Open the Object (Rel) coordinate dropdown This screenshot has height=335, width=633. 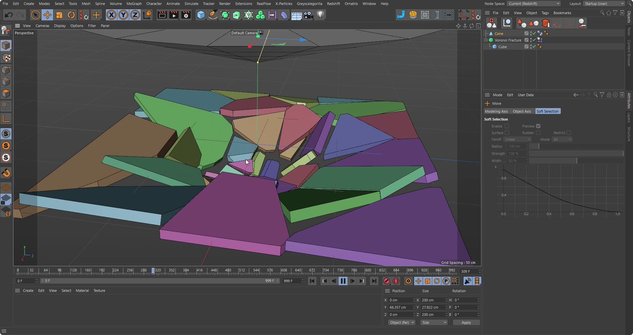(x=402, y=322)
